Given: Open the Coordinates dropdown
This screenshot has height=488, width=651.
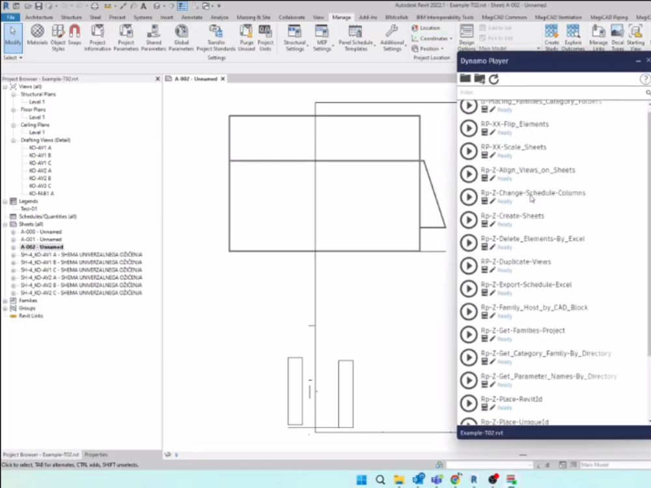Looking at the screenshot, I should pos(432,38).
